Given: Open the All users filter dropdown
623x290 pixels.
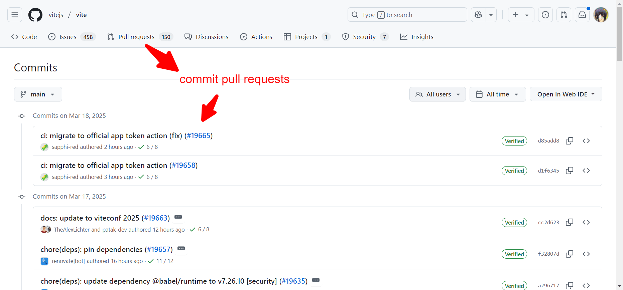Looking at the screenshot, I should tap(438, 94).
